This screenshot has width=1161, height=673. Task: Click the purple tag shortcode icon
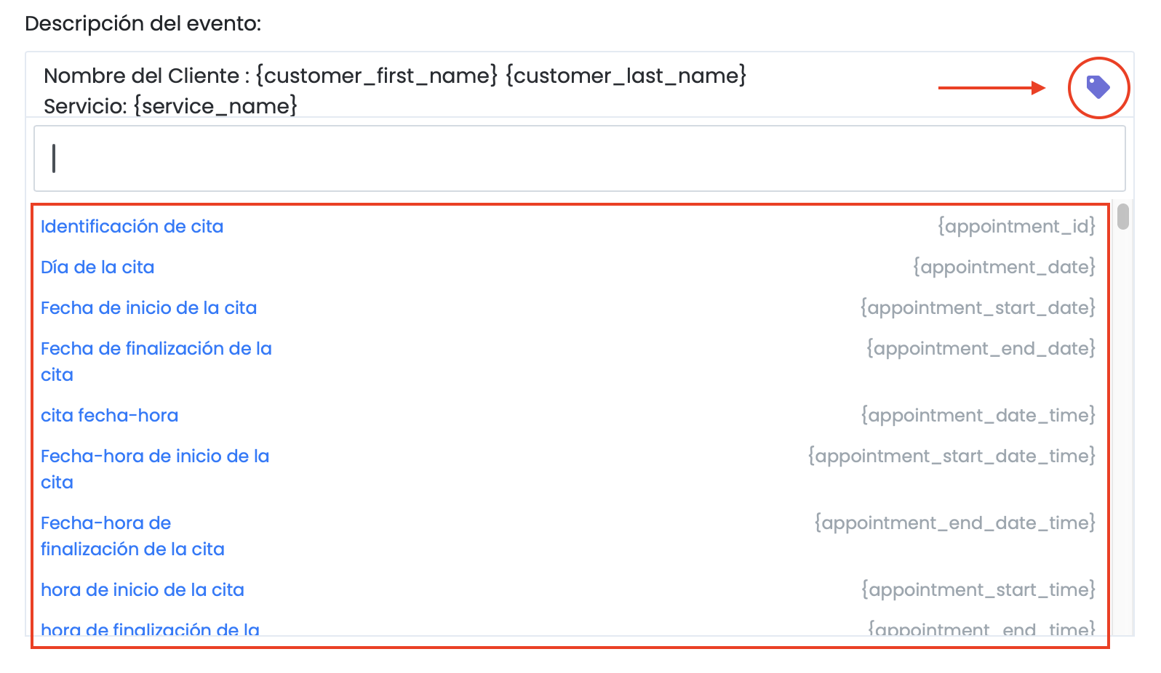pos(1098,87)
